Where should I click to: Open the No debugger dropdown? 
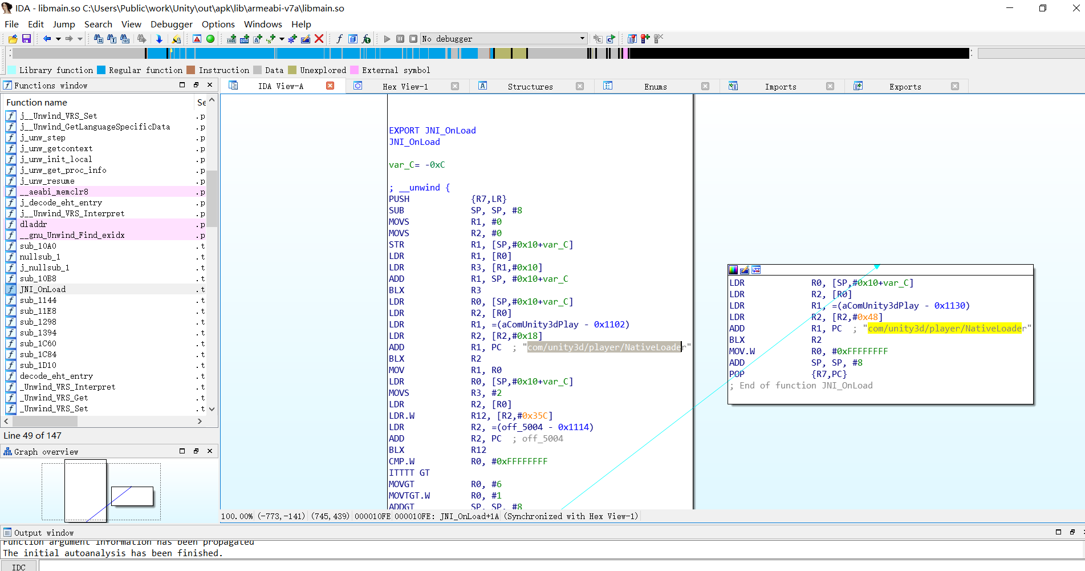click(582, 39)
